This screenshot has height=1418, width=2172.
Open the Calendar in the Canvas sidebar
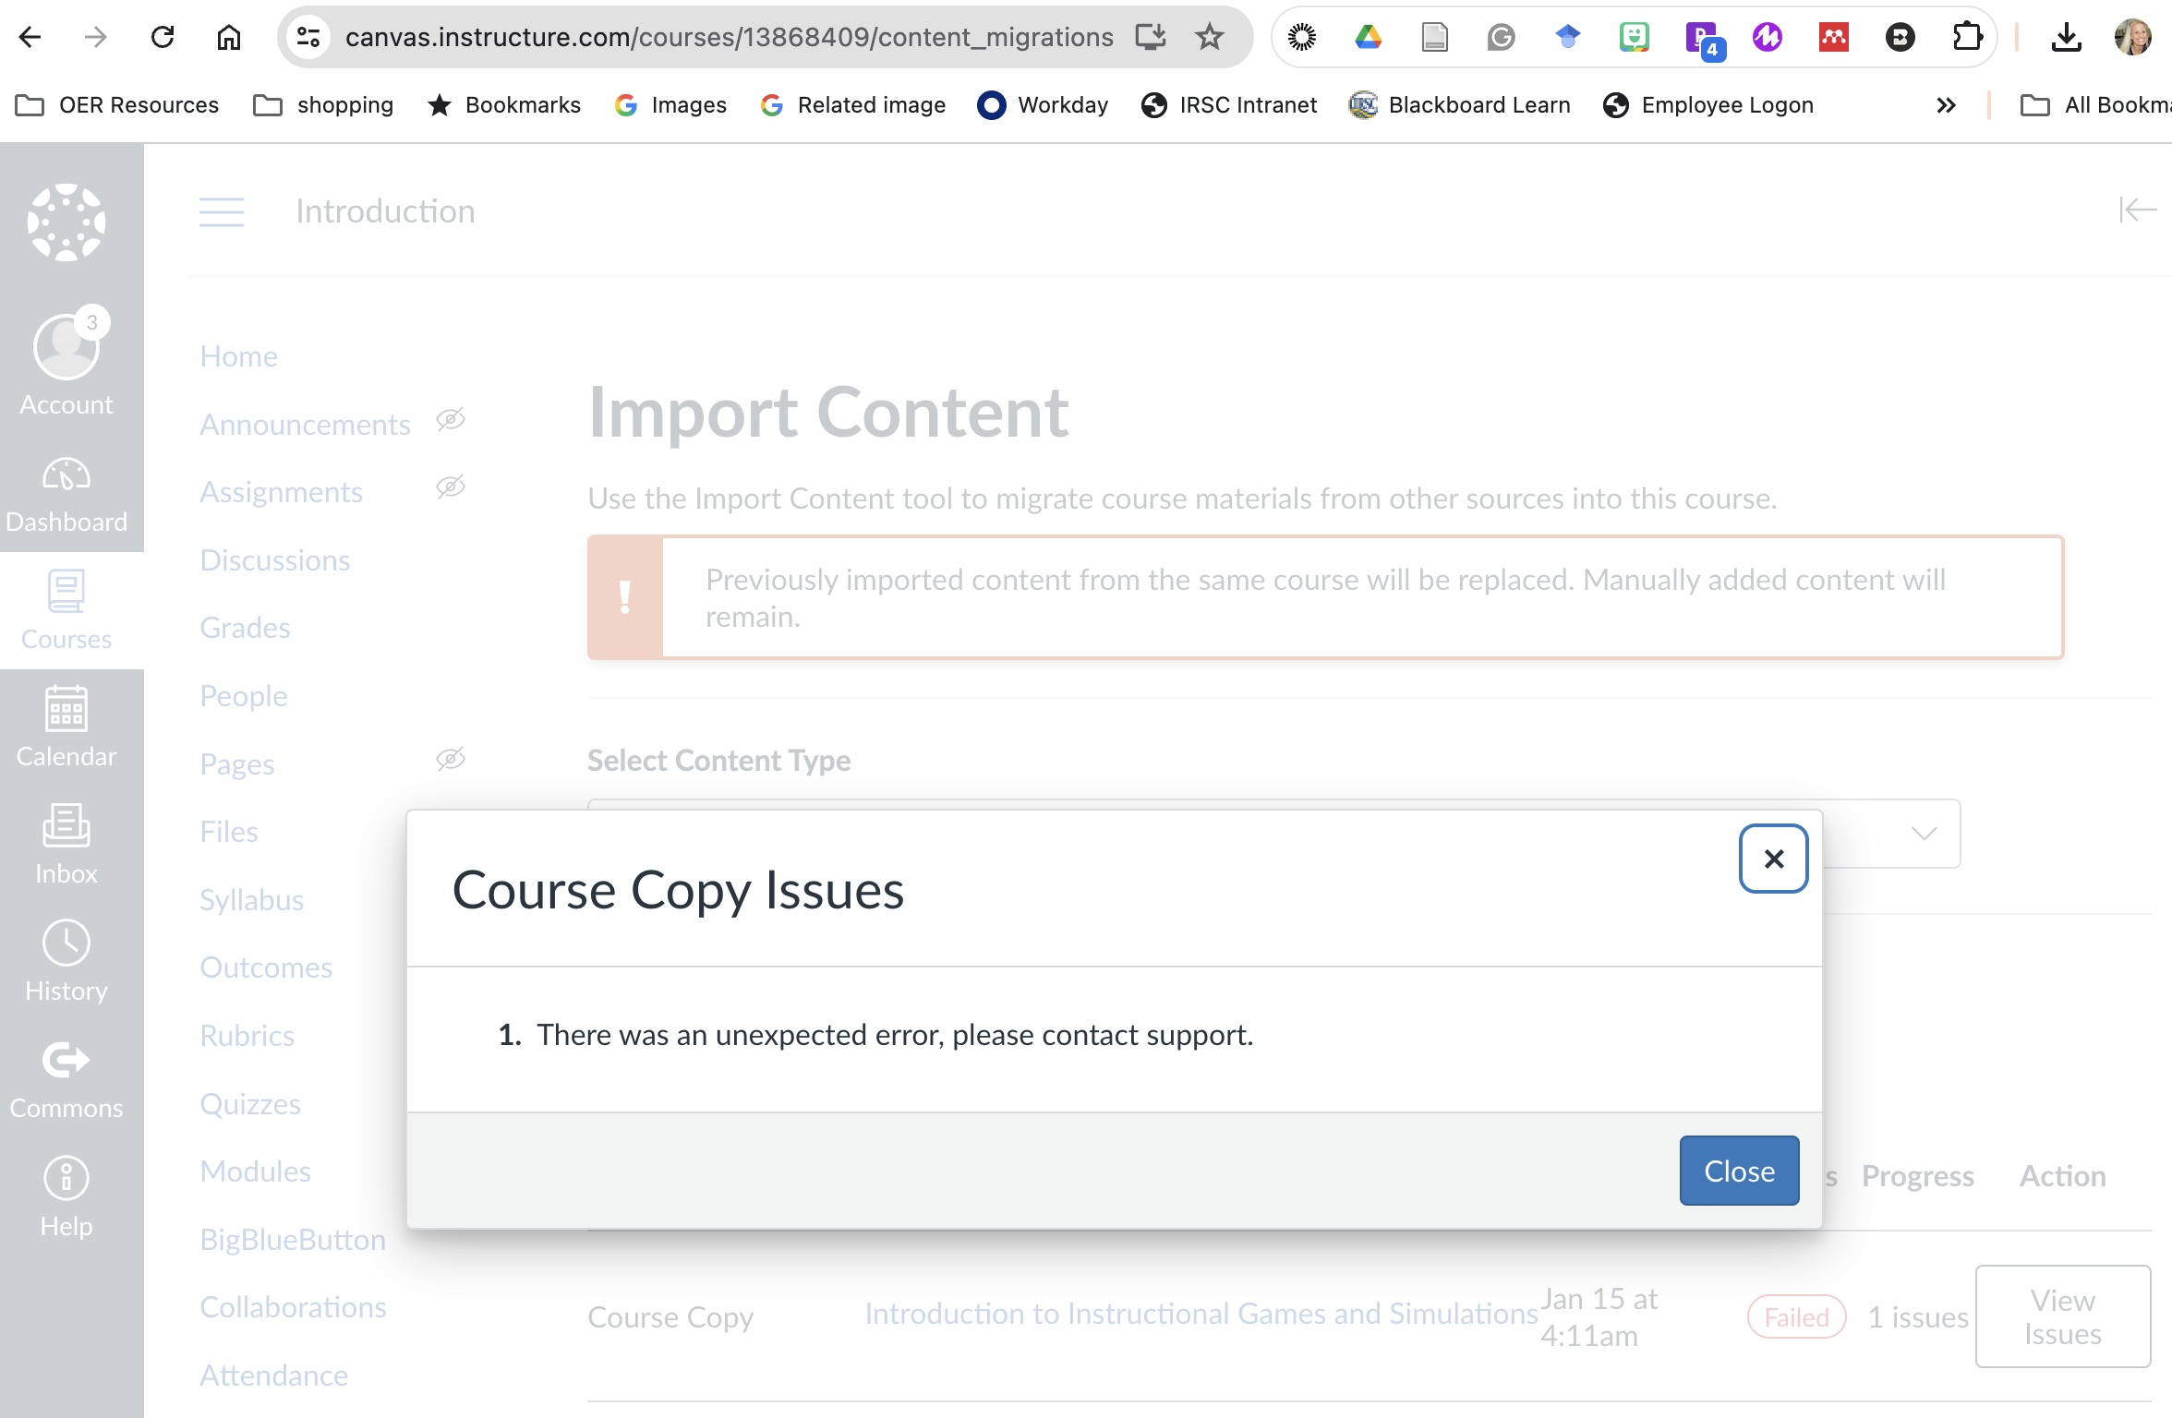66,727
